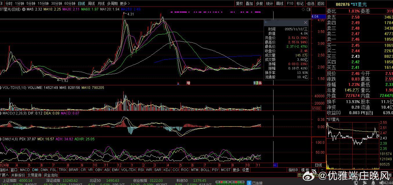Switch to 60分钟 period
Screen dimensions: 393x185
pos(70,3)
